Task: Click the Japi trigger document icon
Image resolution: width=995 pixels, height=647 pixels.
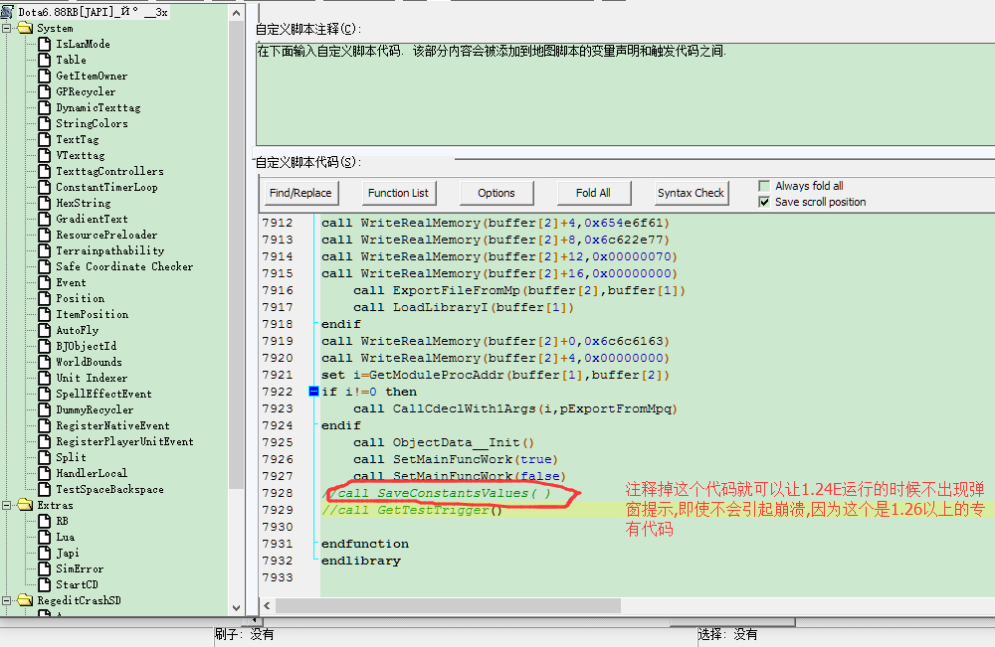Action: pos(45,553)
